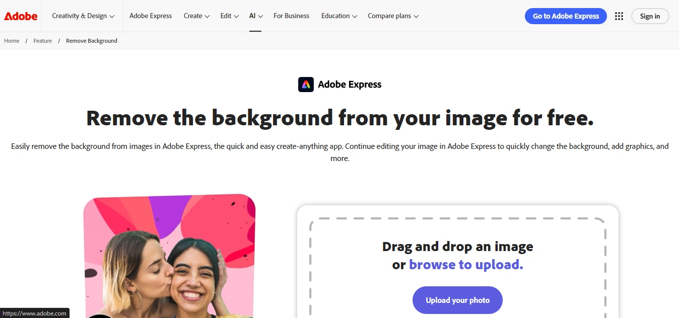The image size is (679, 318).
Task: Click the grid of dots next to Sign in
Action: pos(619,16)
